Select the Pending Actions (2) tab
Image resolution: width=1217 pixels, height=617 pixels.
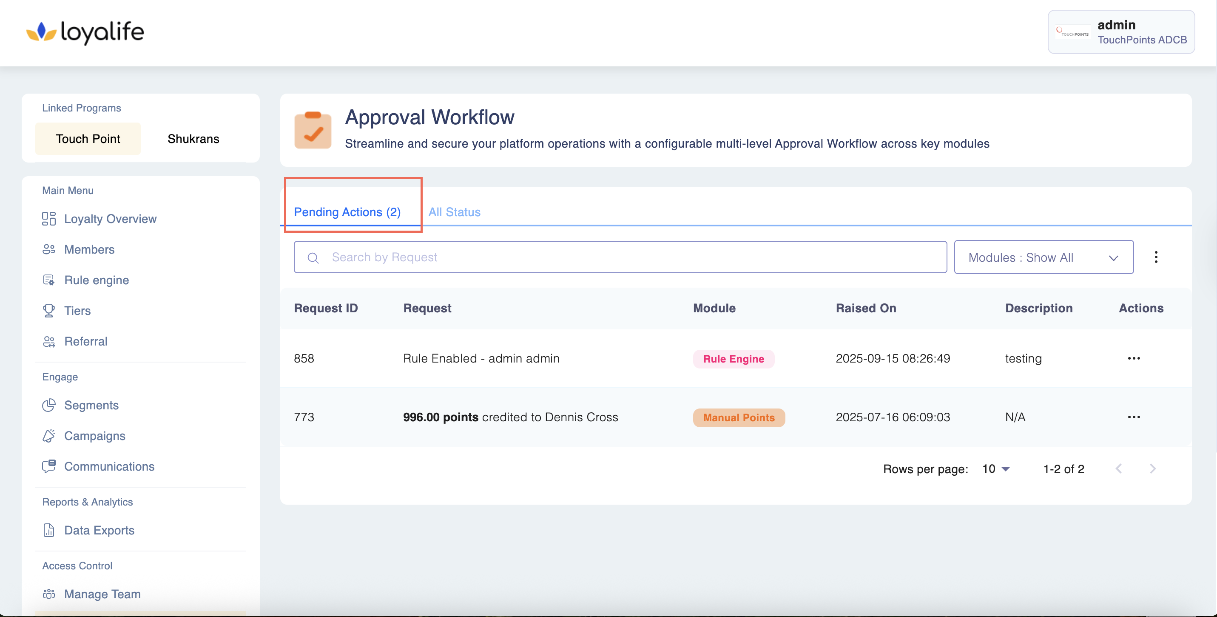347,212
